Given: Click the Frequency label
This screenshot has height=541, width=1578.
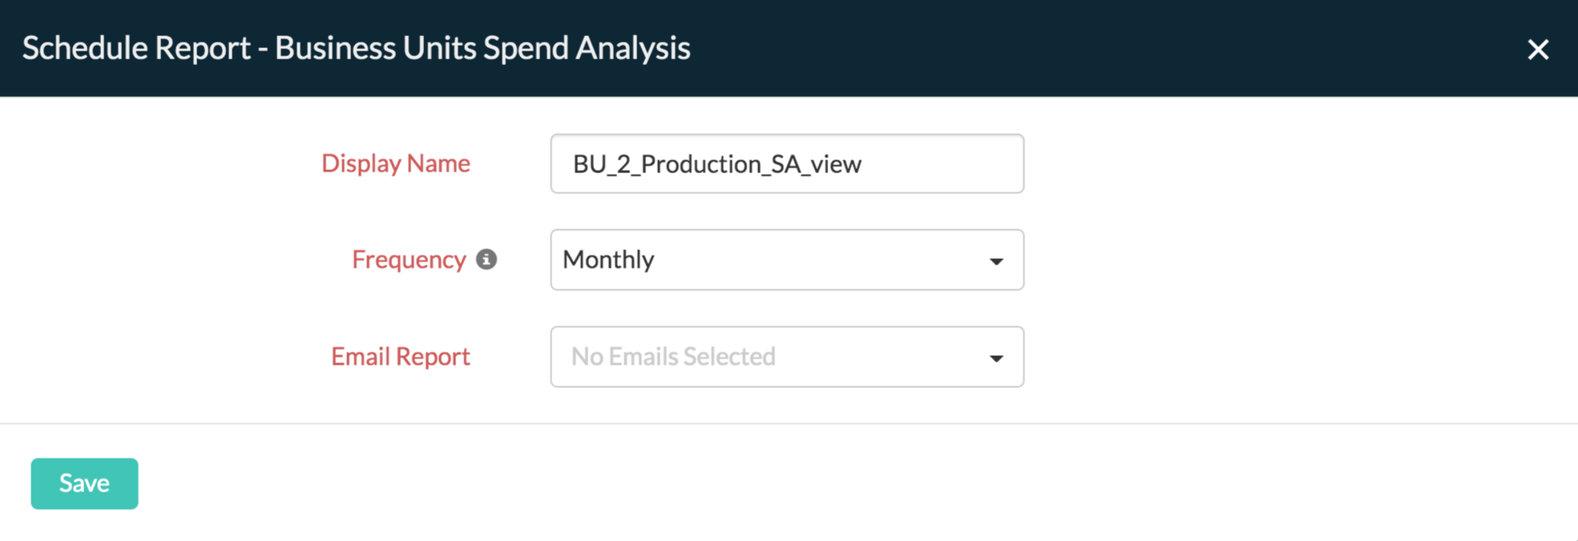Looking at the screenshot, I should click(409, 259).
